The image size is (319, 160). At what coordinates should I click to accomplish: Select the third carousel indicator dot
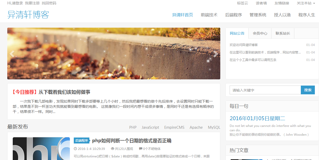coord(118,75)
